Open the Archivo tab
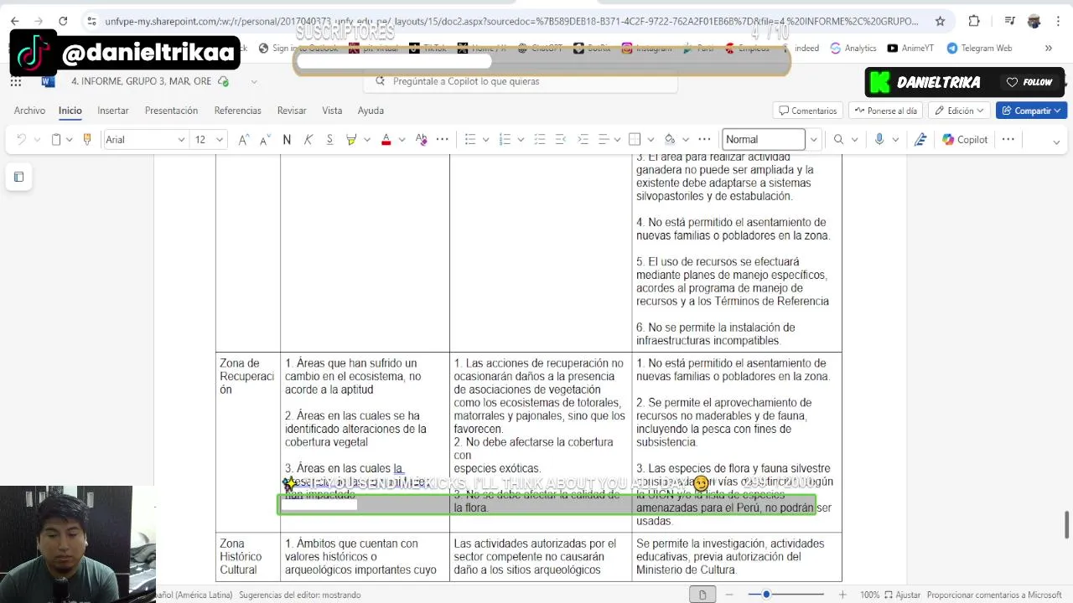The image size is (1073, 603). (29, 111)
